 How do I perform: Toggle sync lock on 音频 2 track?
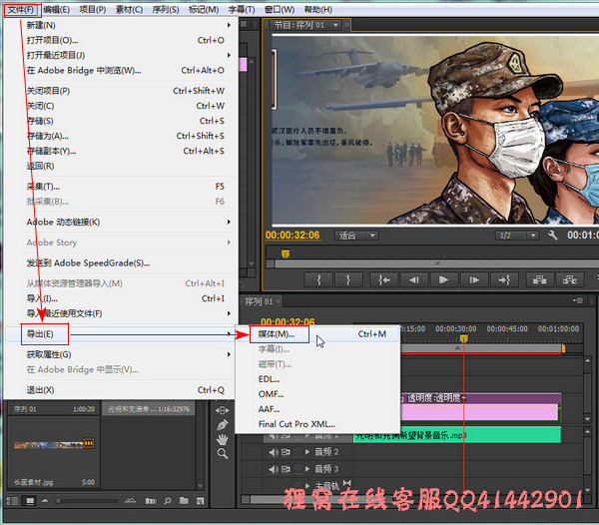tap(286, 452)
